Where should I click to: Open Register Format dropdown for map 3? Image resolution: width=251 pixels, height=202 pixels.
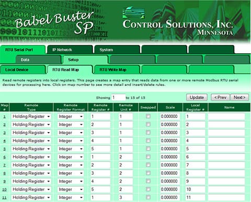(71, 133)
